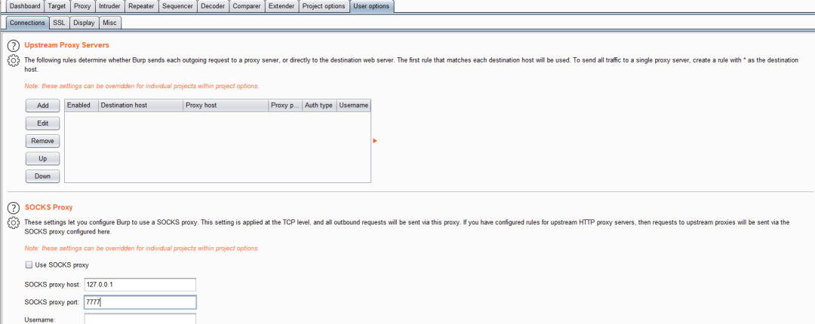Open Upstream Proxy Servers gear options

point(14,60)
